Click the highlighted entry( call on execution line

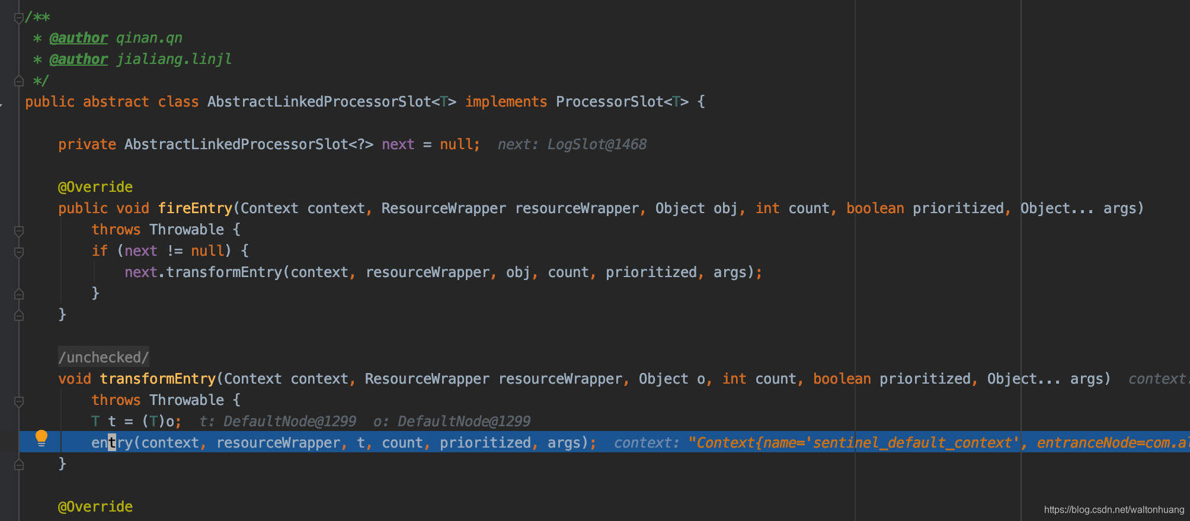click(115, 443)
